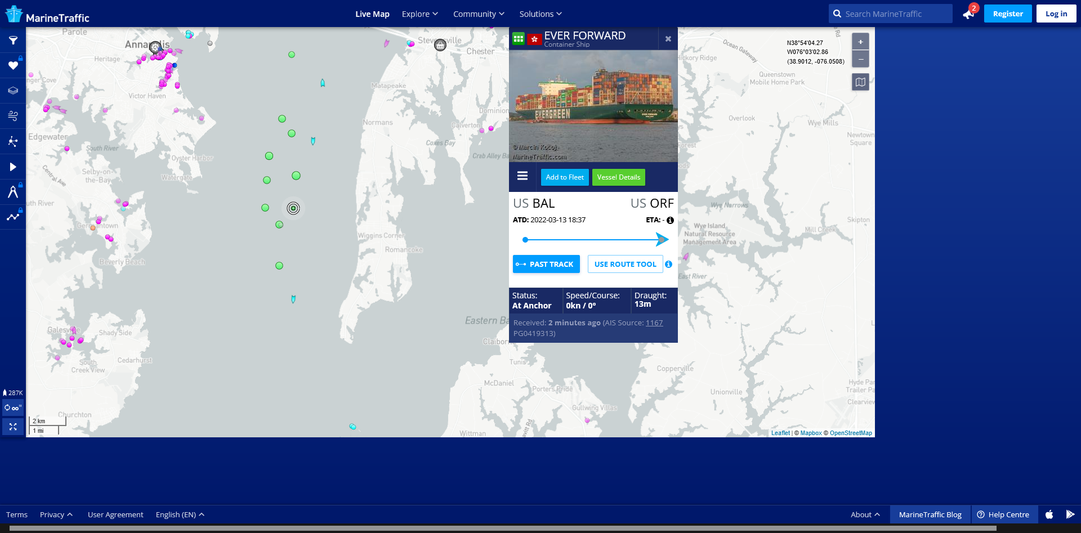Close the EVER FORWARD vessel popup
The height and width of the screenshot is (533, 1081).
point(668,39)
